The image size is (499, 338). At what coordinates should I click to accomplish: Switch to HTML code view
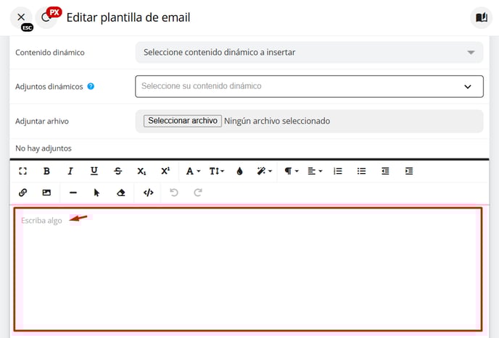pyautogui.click(x=149, y=193)
